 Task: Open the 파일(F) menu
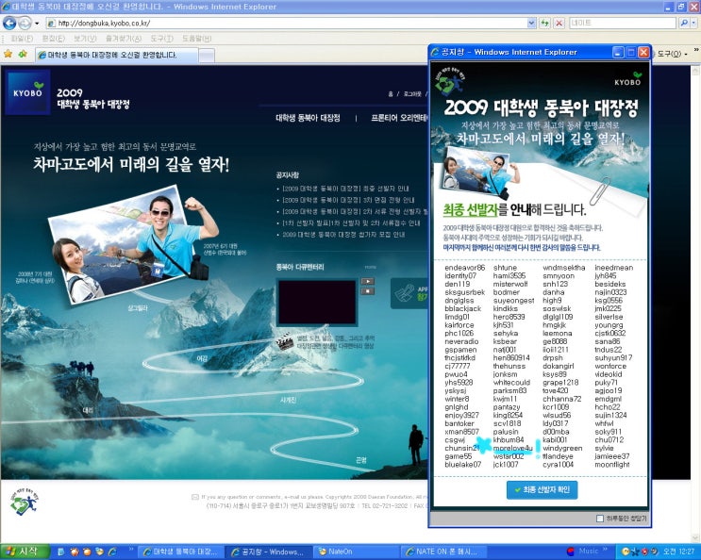(22, 39)
